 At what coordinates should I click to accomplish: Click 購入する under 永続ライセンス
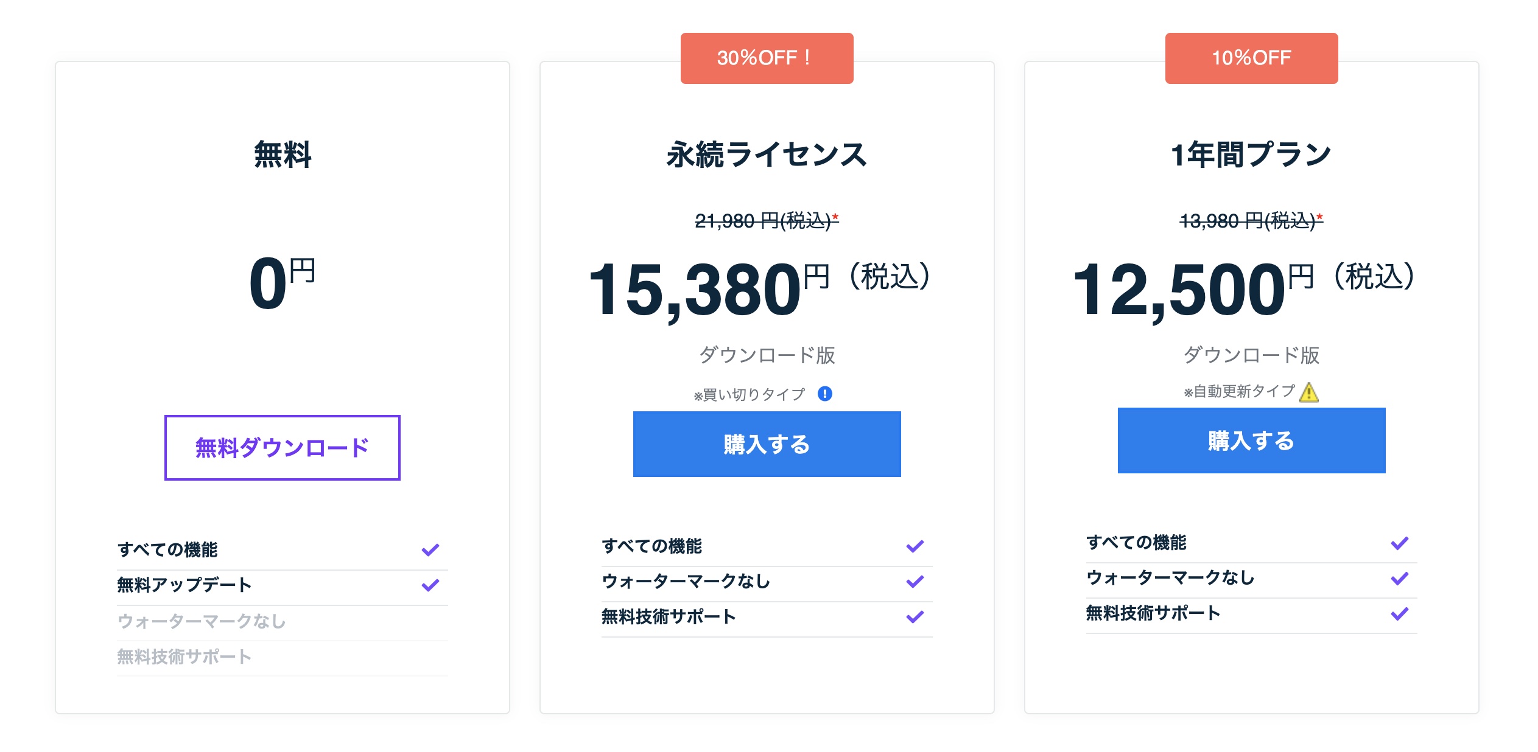tap(766, 444)
